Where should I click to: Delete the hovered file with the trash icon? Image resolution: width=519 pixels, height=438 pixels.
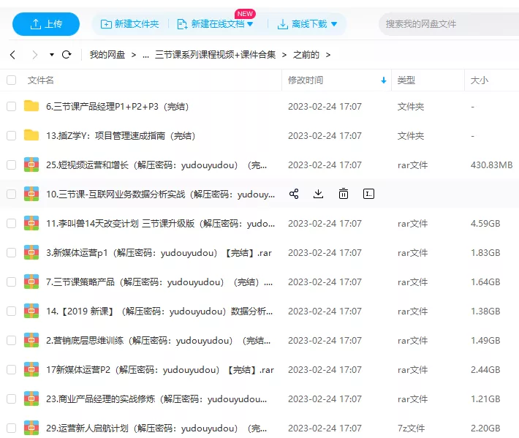343,194
